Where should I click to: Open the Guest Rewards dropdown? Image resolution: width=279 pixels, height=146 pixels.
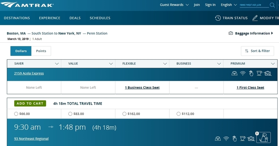click(x=174, y=5)
